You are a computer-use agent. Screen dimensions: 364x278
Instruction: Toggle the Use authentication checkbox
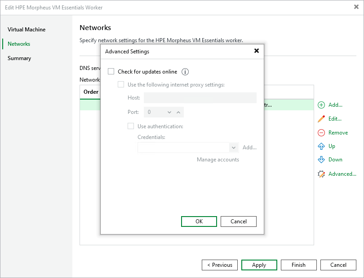click(131, 126)
